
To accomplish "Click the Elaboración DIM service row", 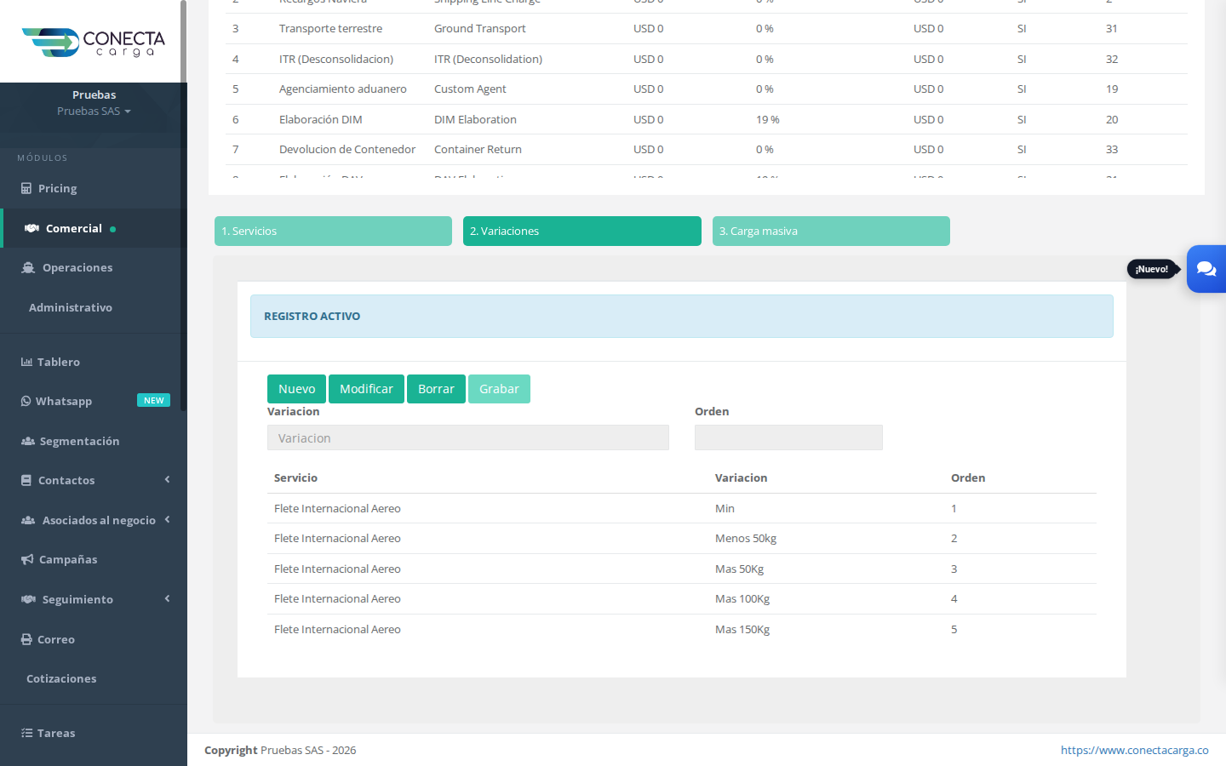I will (x=707, y=119).
